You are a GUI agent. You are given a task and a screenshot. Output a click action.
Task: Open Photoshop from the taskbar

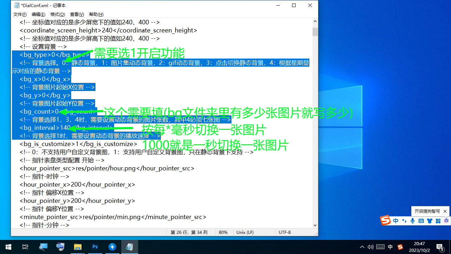click(95, 247)
